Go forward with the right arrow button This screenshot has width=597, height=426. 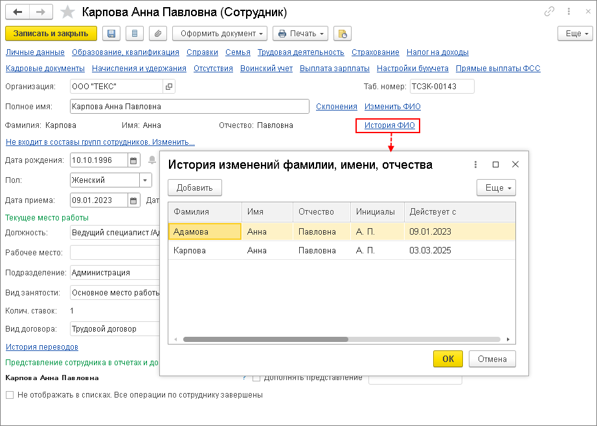click(x=41, y=12)
